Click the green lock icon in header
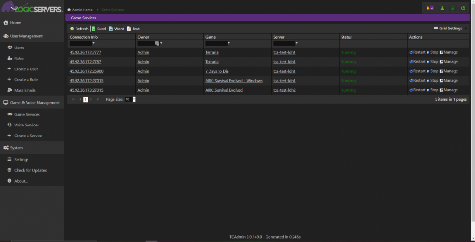This screenshot has width=475, height=242. [x=453, y=8]
